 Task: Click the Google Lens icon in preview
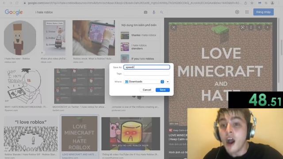[x=243, y=27]
